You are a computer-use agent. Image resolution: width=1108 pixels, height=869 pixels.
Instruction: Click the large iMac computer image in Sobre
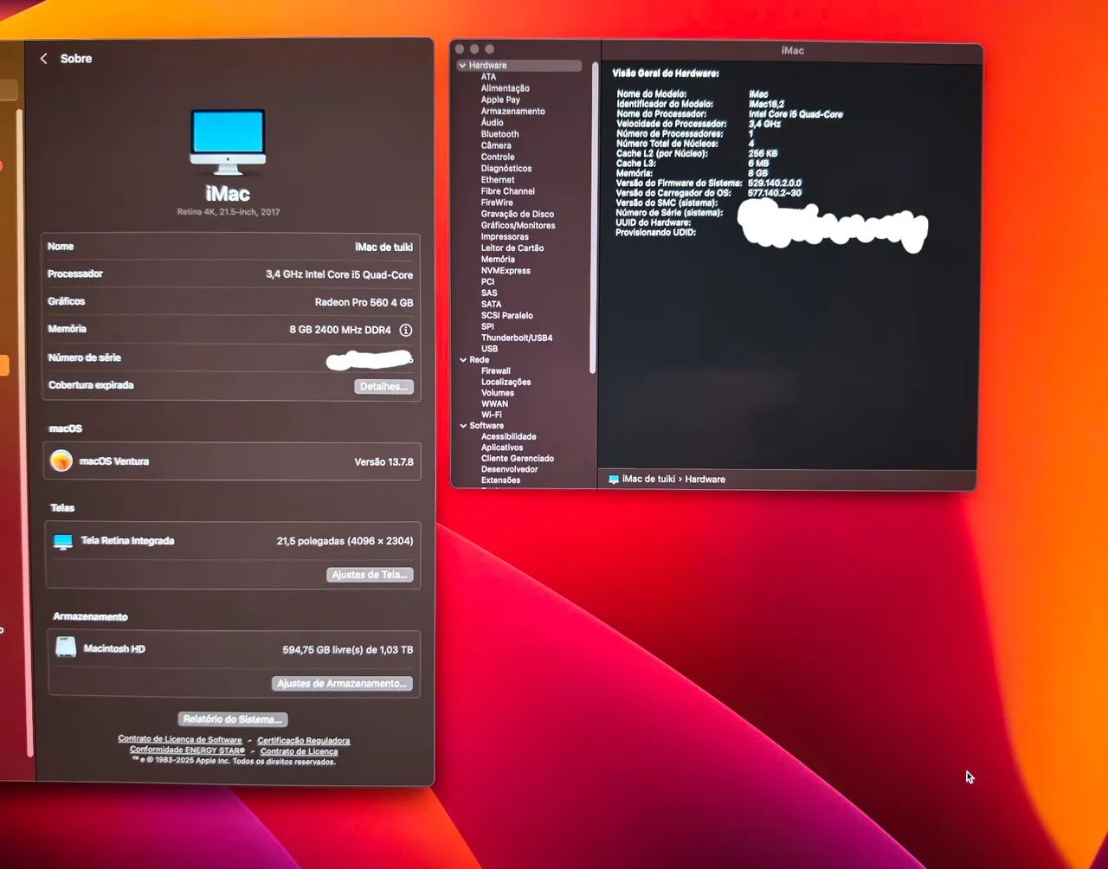[228, 142]
